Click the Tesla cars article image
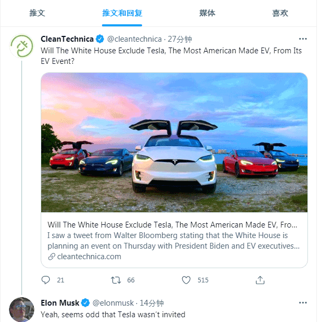327x322 pixels. coord(174,143)
